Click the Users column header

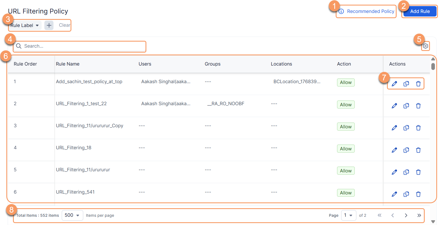point(145,64)
